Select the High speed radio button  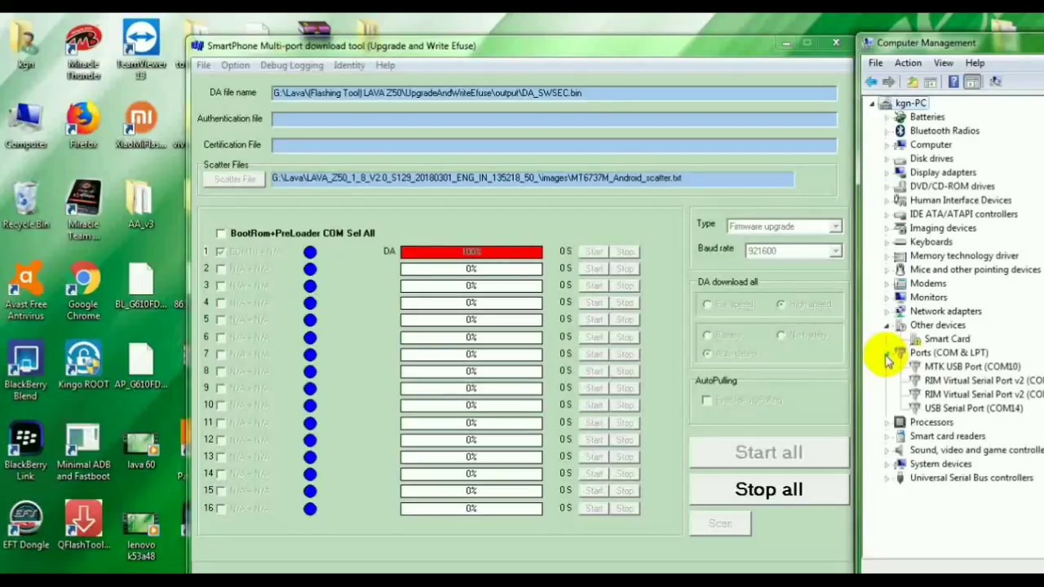(x=781, y=304)
